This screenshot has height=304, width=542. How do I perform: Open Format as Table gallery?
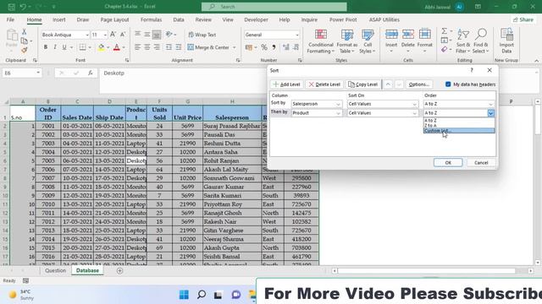(x=346, y=41)
